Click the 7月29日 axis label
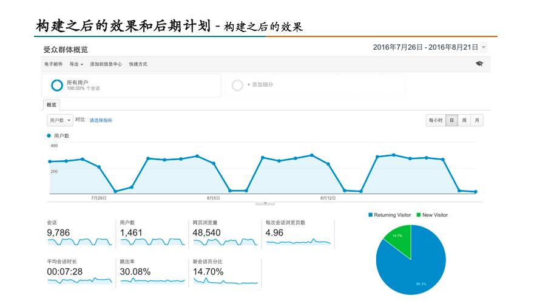The image size is (537, 301). point(99,198)
